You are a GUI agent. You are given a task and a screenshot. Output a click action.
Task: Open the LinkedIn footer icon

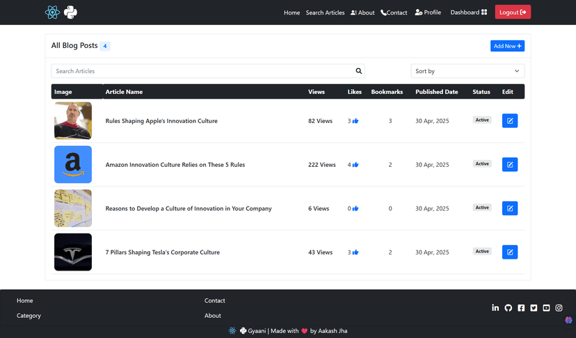(x=495, y=307)
